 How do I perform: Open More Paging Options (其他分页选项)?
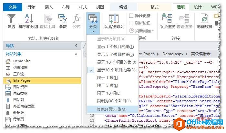[x=112, y=109]
